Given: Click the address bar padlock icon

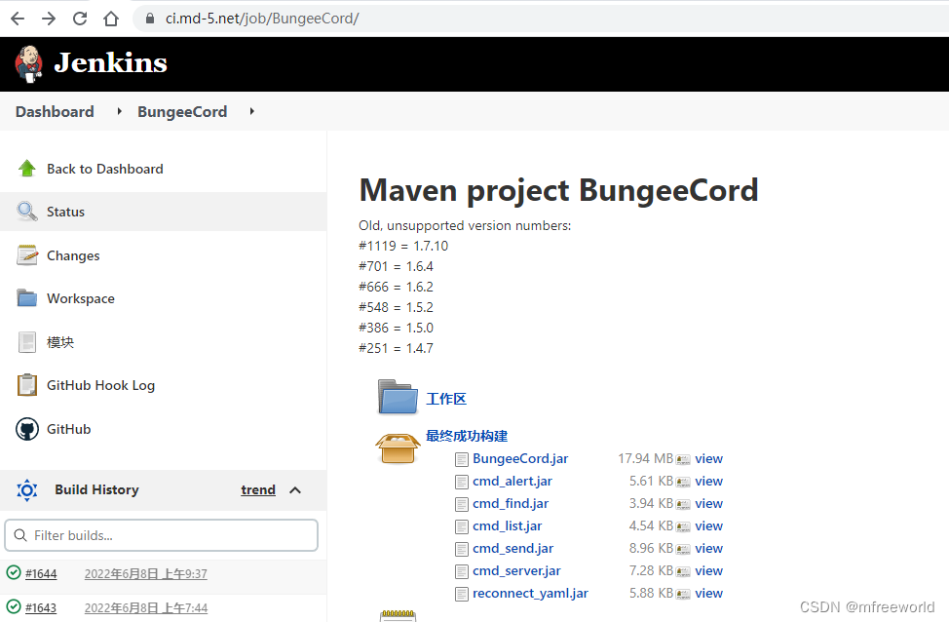Looking at the screenshot, I should pos(150,19).
